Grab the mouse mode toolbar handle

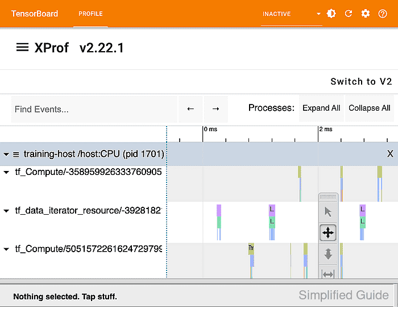(x=328, y=197)
